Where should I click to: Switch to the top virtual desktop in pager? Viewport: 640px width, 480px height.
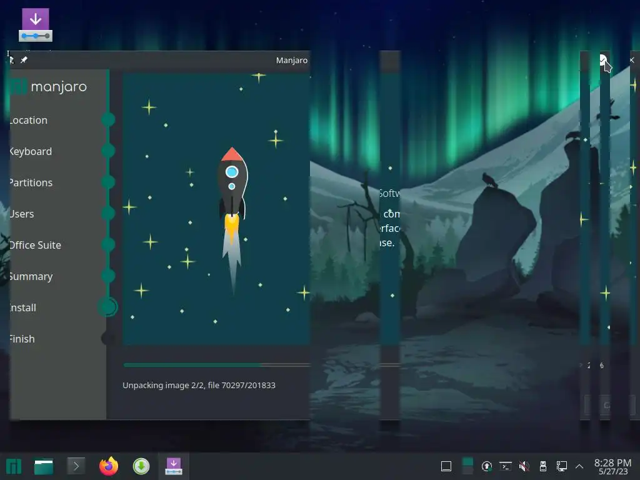(467, 462)
